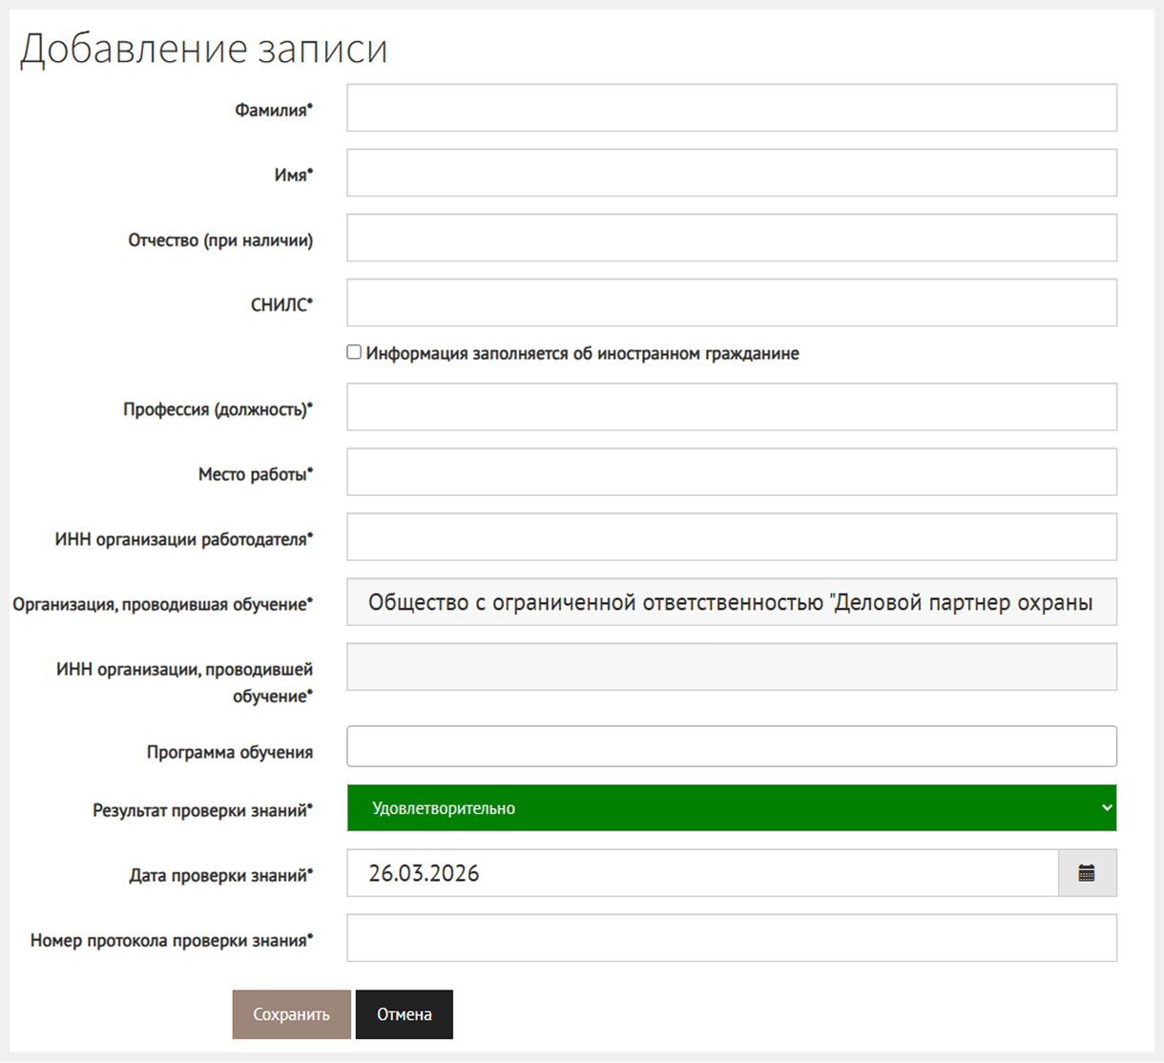Click the СНИЛС input box

tap(731, 302)
